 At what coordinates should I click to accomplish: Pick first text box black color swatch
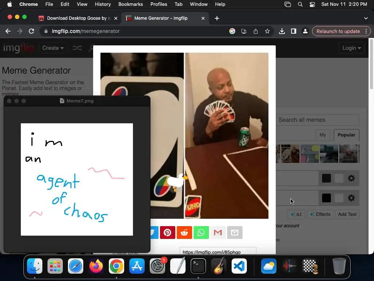[x=326, y=178]
